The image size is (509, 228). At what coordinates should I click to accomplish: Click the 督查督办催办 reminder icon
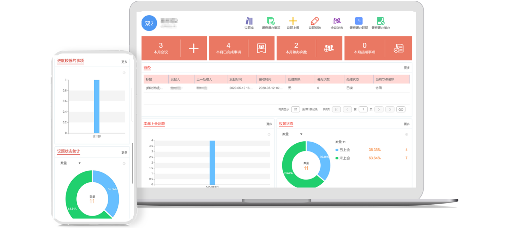pos(380,21)
